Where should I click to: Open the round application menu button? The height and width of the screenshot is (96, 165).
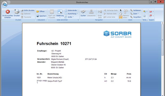click(5, 4)
